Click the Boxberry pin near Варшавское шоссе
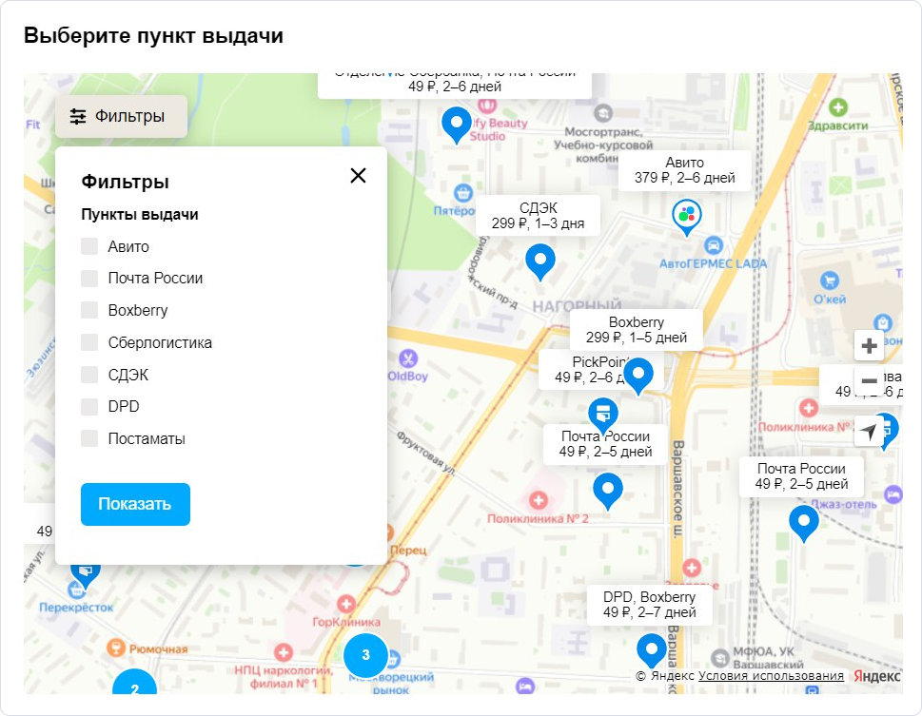This screenshot has height=716, width=922. click(638, 375)
